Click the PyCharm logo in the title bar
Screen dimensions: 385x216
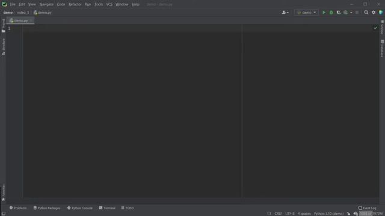[x=4, y=4]
